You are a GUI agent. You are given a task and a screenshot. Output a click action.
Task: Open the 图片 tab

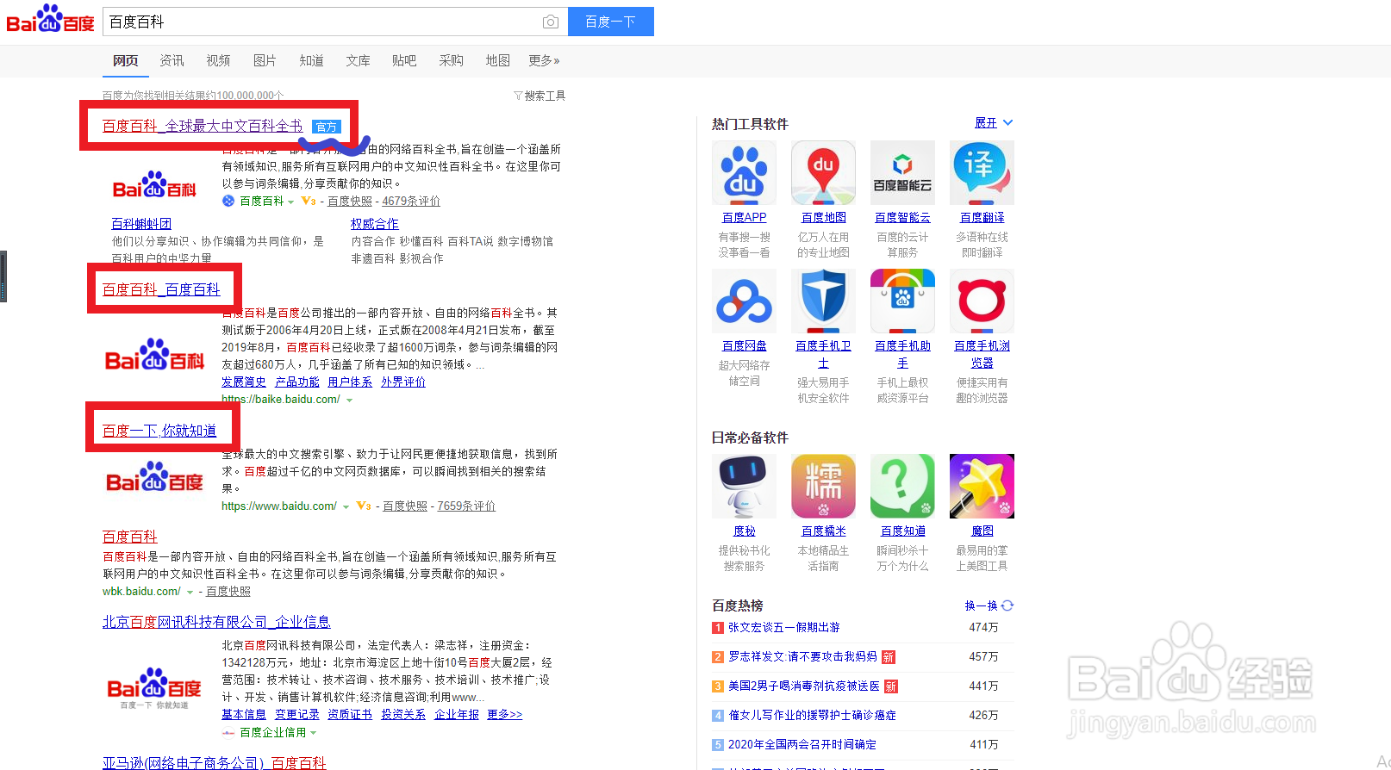265,60
